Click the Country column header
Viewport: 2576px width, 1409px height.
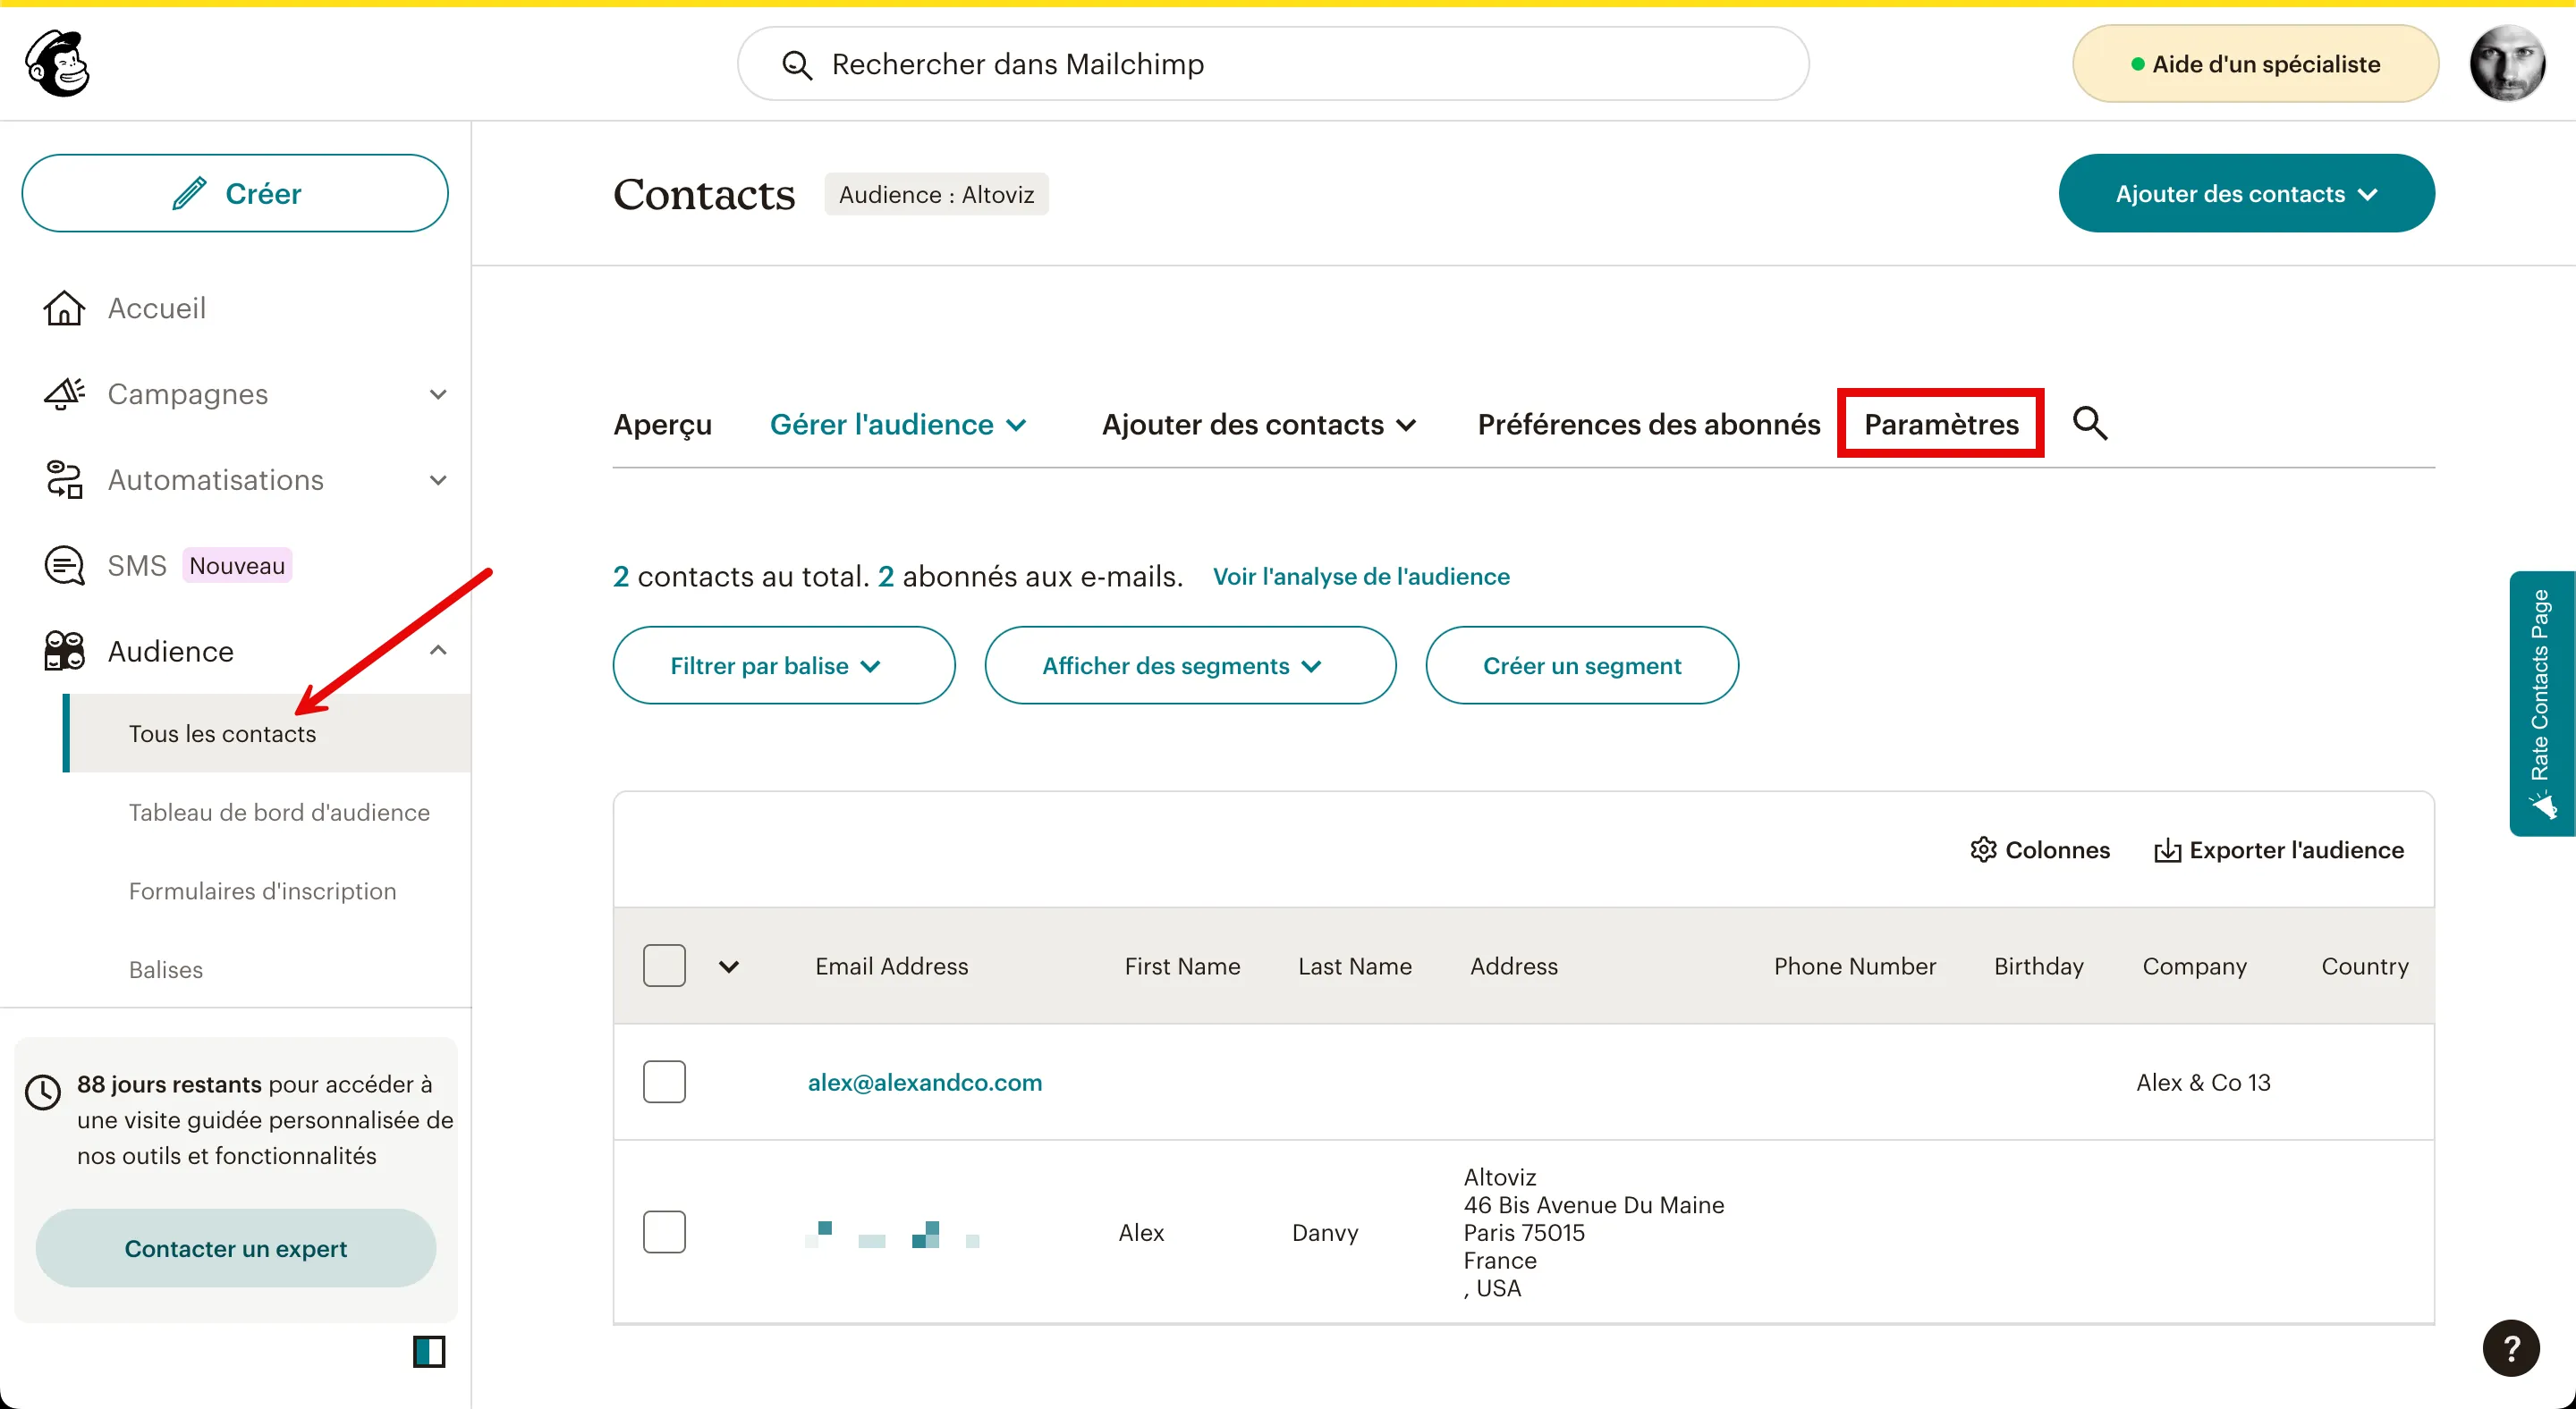click(x=2365, y=966)
